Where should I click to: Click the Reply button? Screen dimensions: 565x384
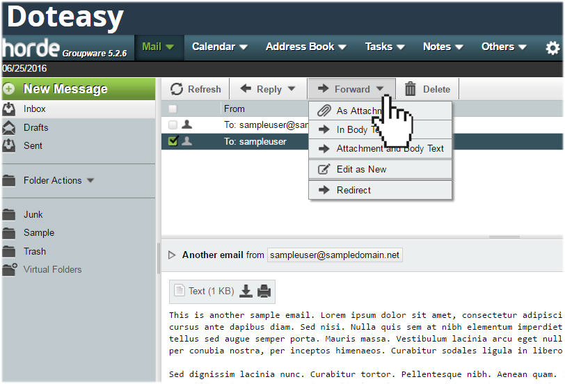tap(269, 89)
